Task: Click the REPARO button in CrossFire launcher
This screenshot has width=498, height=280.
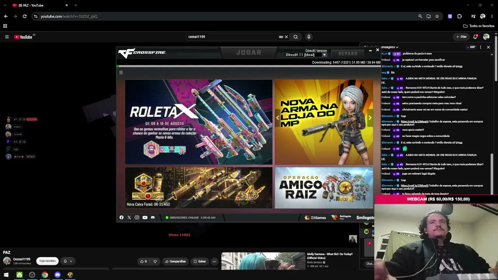Action: pos(348,54)
